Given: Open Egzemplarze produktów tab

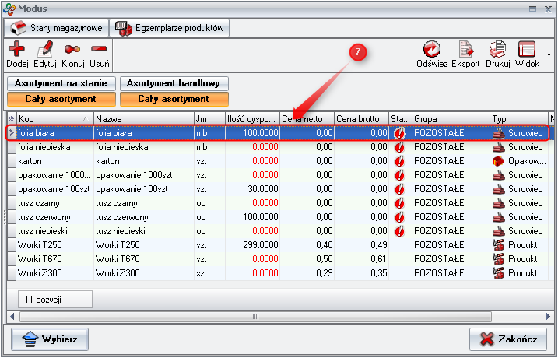Looking at the screenshot, I should [170, 28].
